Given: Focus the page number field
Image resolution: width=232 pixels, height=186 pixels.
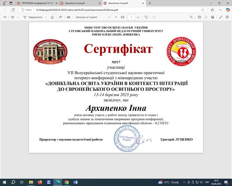Looking at the screenshot, I should (131, 17).
